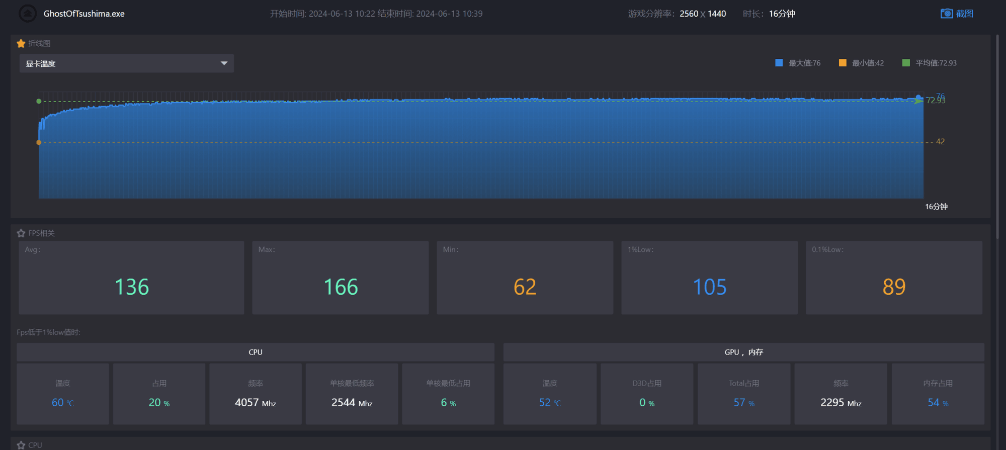Click the orange minimum marker at chart start
This screenshot has width=1006, height=450.
click(39, 142)
